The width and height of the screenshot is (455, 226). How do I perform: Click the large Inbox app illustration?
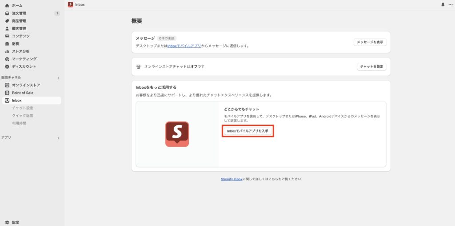177,134
